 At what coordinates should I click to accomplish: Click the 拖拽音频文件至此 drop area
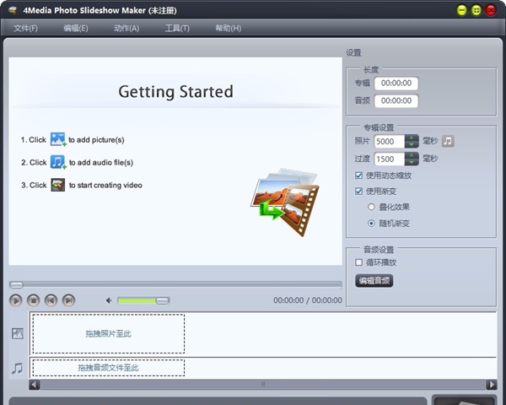[109, 368]
